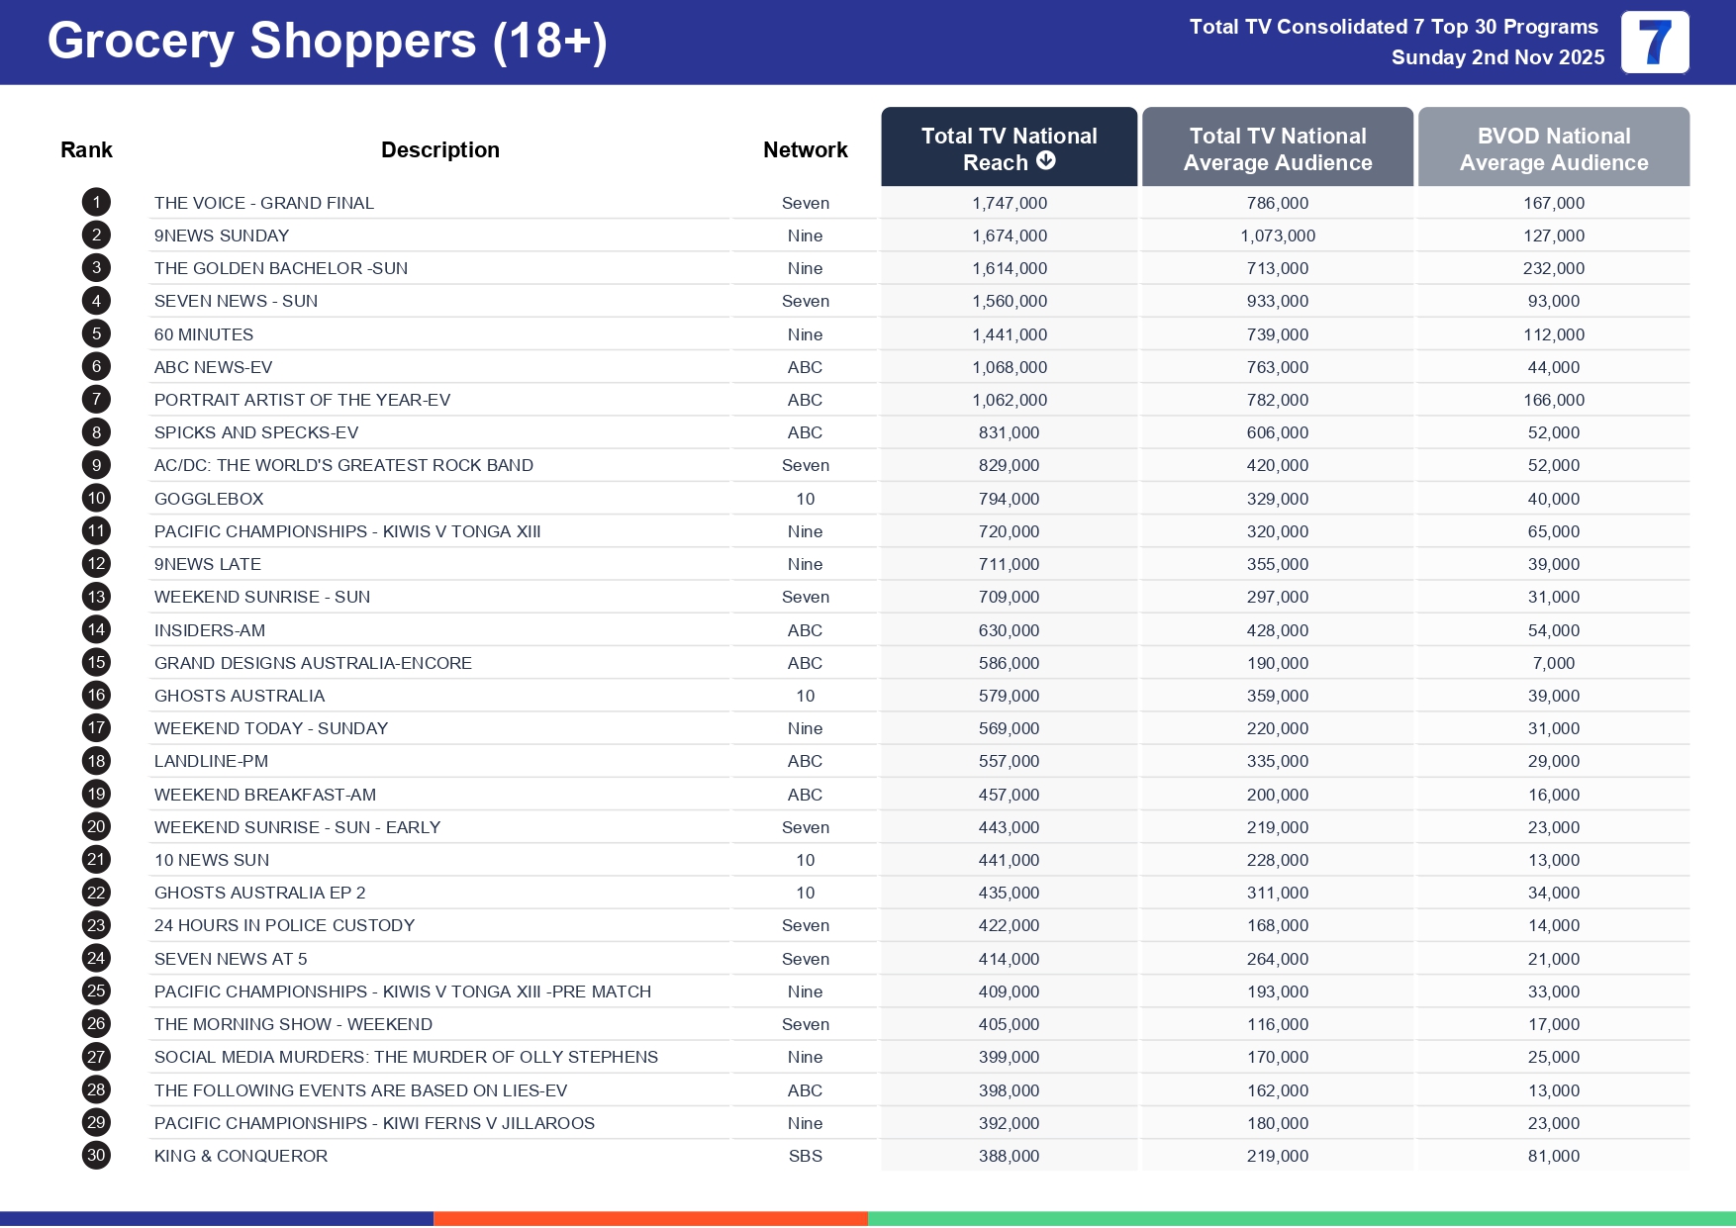Select the BVOD National Average Audience tab
1736x1228 pixels.
1553,148
